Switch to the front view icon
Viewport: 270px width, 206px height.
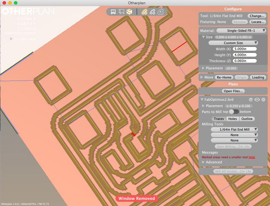(113, 12)
